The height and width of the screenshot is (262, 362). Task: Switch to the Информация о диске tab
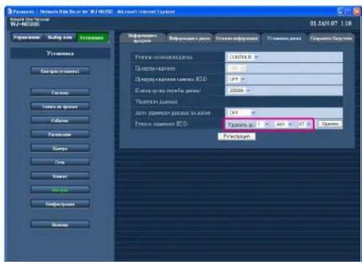click(189, 38)
